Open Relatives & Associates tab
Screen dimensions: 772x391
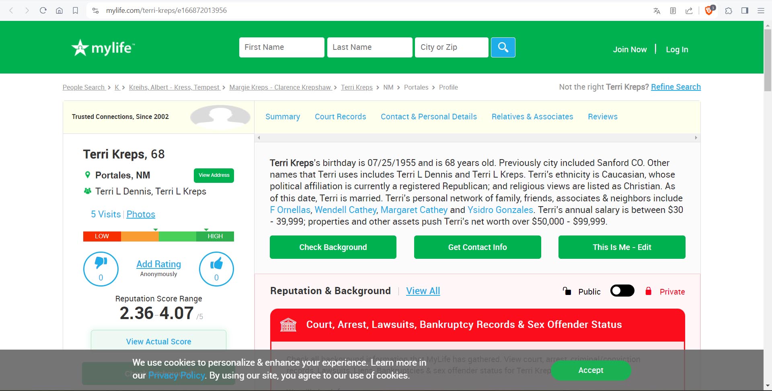(x=532, y=117)
